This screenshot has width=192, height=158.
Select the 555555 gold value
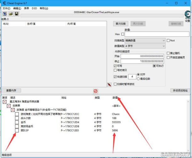coord(116,122)
